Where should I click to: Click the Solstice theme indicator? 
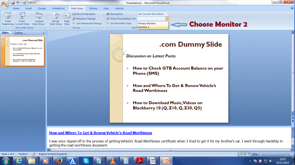click(23, 154)
